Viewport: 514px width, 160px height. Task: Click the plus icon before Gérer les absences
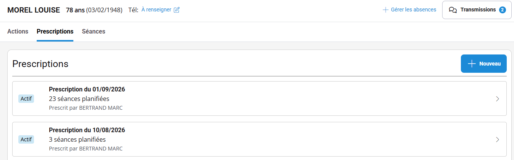[x=386, y=10]
